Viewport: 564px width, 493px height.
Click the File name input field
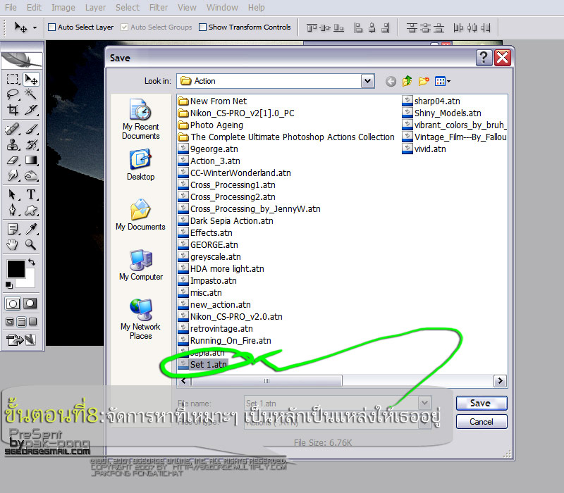[331, 403]
